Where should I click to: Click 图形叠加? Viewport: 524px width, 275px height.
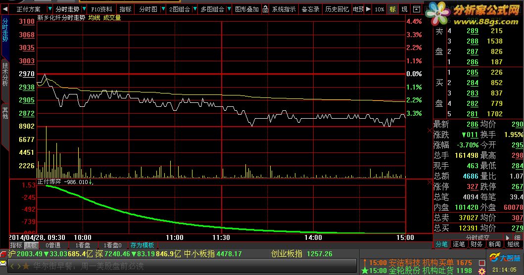pos(247,9)
